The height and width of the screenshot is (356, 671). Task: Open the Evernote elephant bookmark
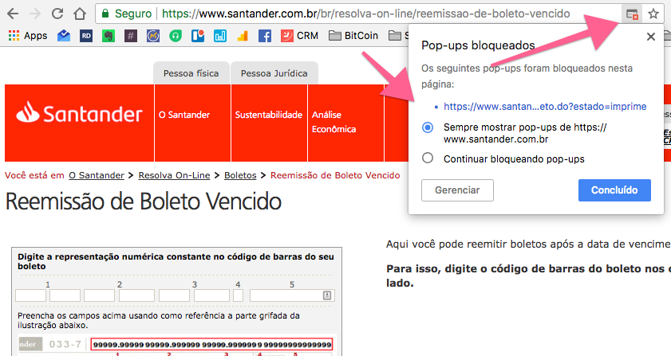[x=109, y=36]
